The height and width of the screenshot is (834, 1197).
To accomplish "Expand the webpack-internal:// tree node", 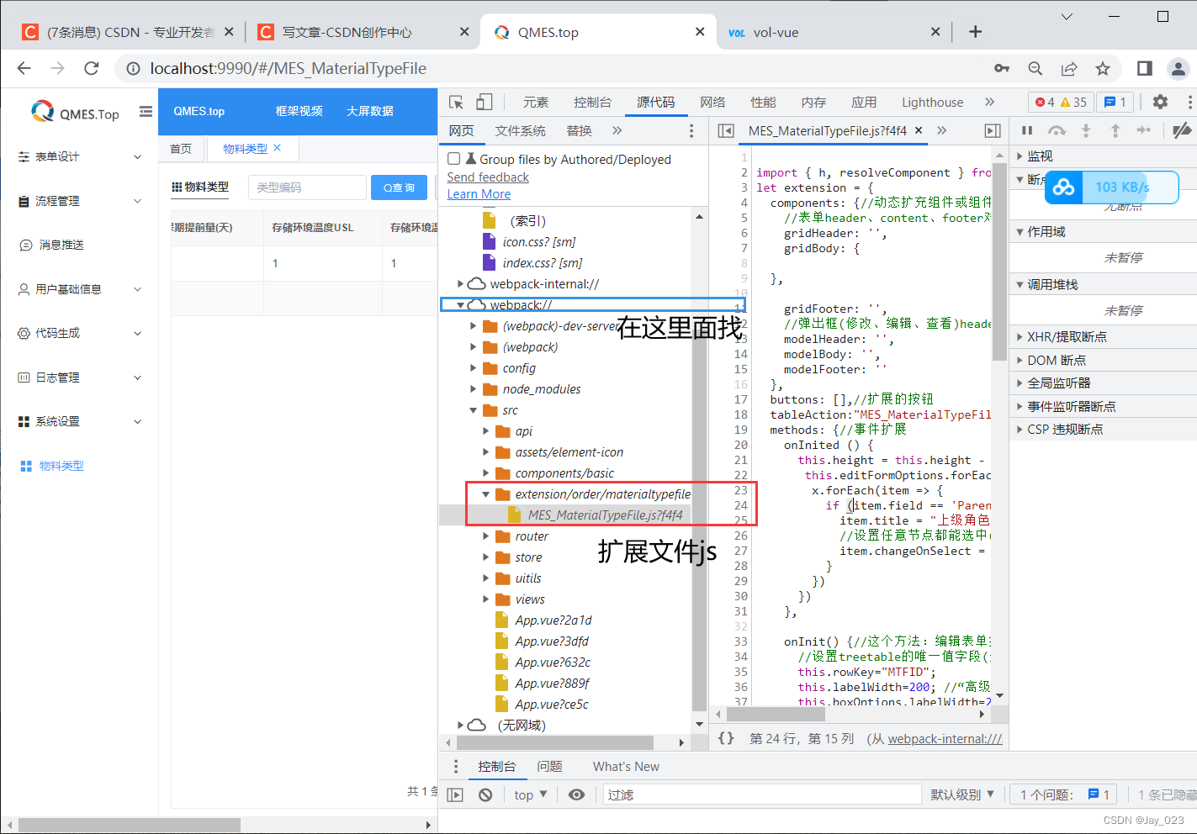I will click(x=460, y=284).
